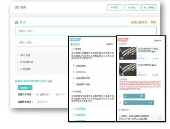This screenshot has width=170, height=129.
Task: Click the image upload icon
Action: 159,118
